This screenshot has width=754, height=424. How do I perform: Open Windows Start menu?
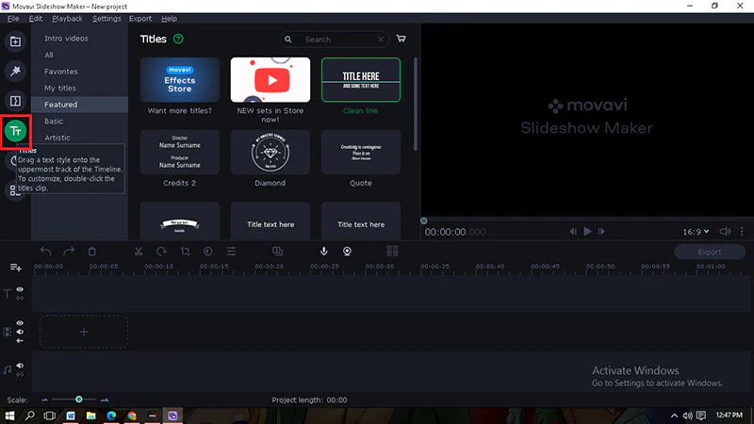9,416
